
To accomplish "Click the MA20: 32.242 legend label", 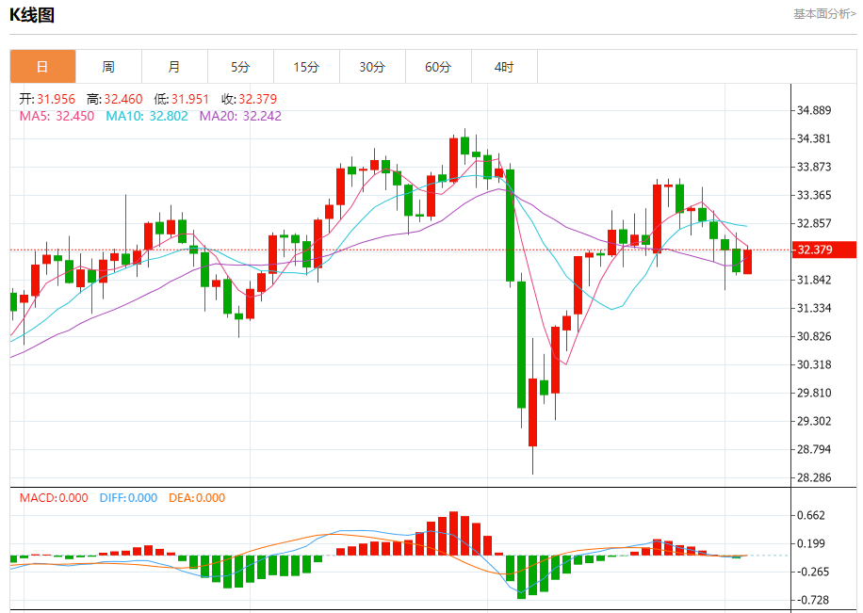I will 239,116.
